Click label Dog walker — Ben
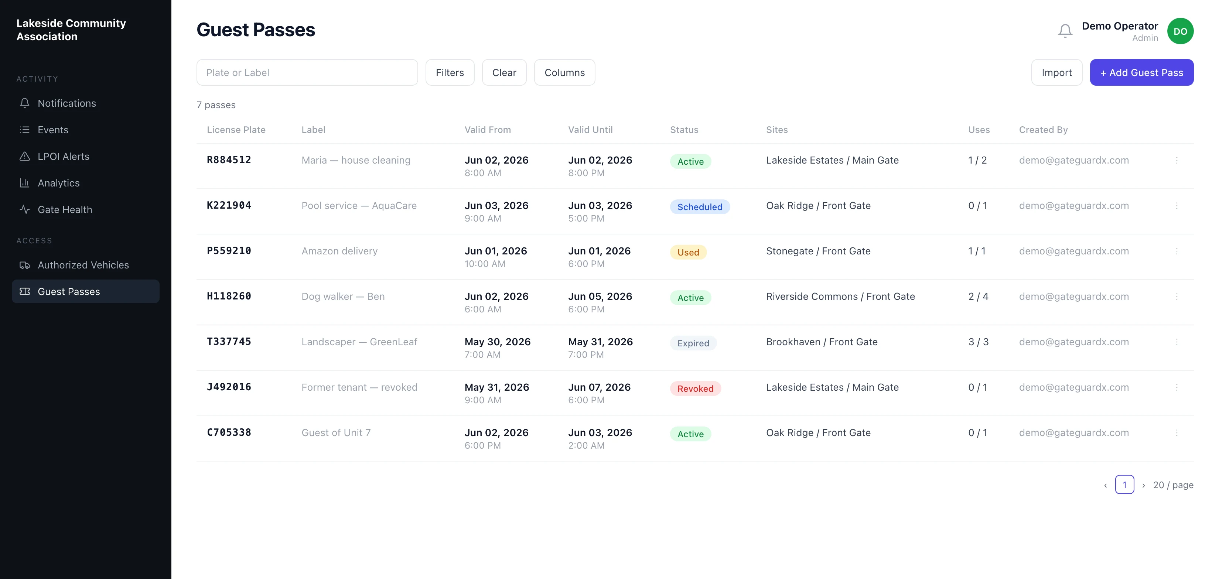This screenshot has width=1219, height=579. (x=343, y=297)
